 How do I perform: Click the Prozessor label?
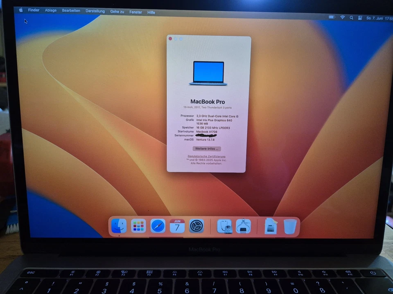(187, 116)
